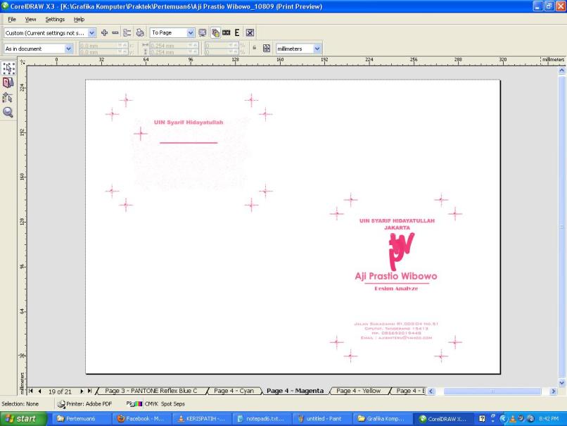Go to first page arrow
This screenshot has height=426, width=567.
[31, 391]
